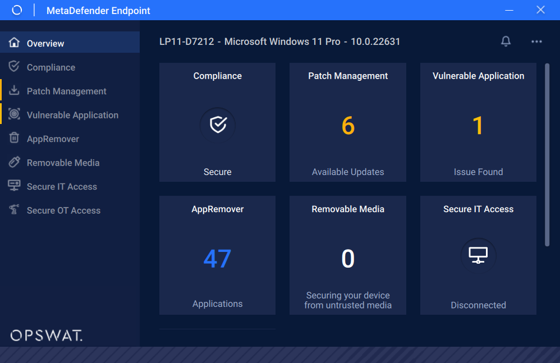560x363 pixels.
Task: Click the Available Updates label
Action: click(348, 172)
